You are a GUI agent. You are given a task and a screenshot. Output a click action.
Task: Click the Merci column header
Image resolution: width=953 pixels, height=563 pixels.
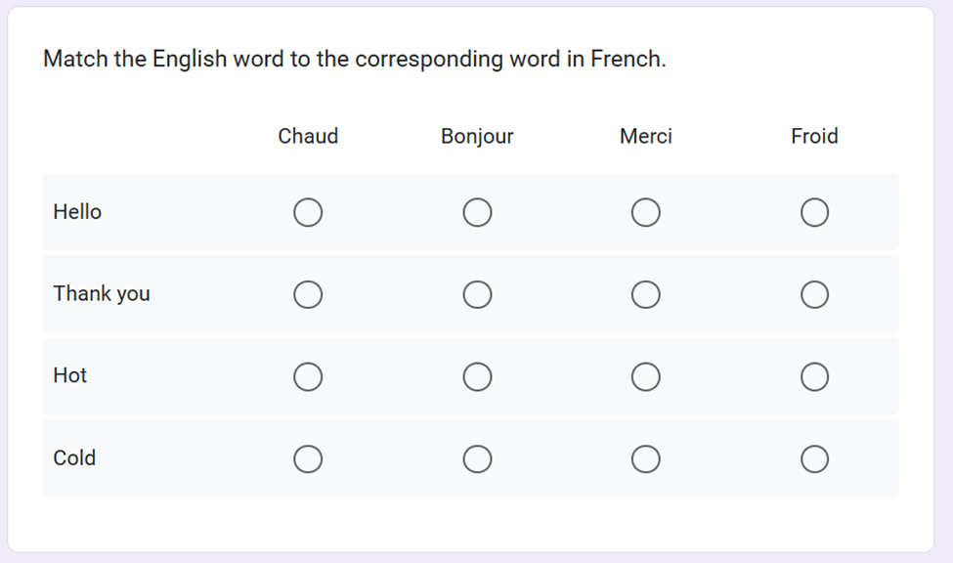point(645,136)
